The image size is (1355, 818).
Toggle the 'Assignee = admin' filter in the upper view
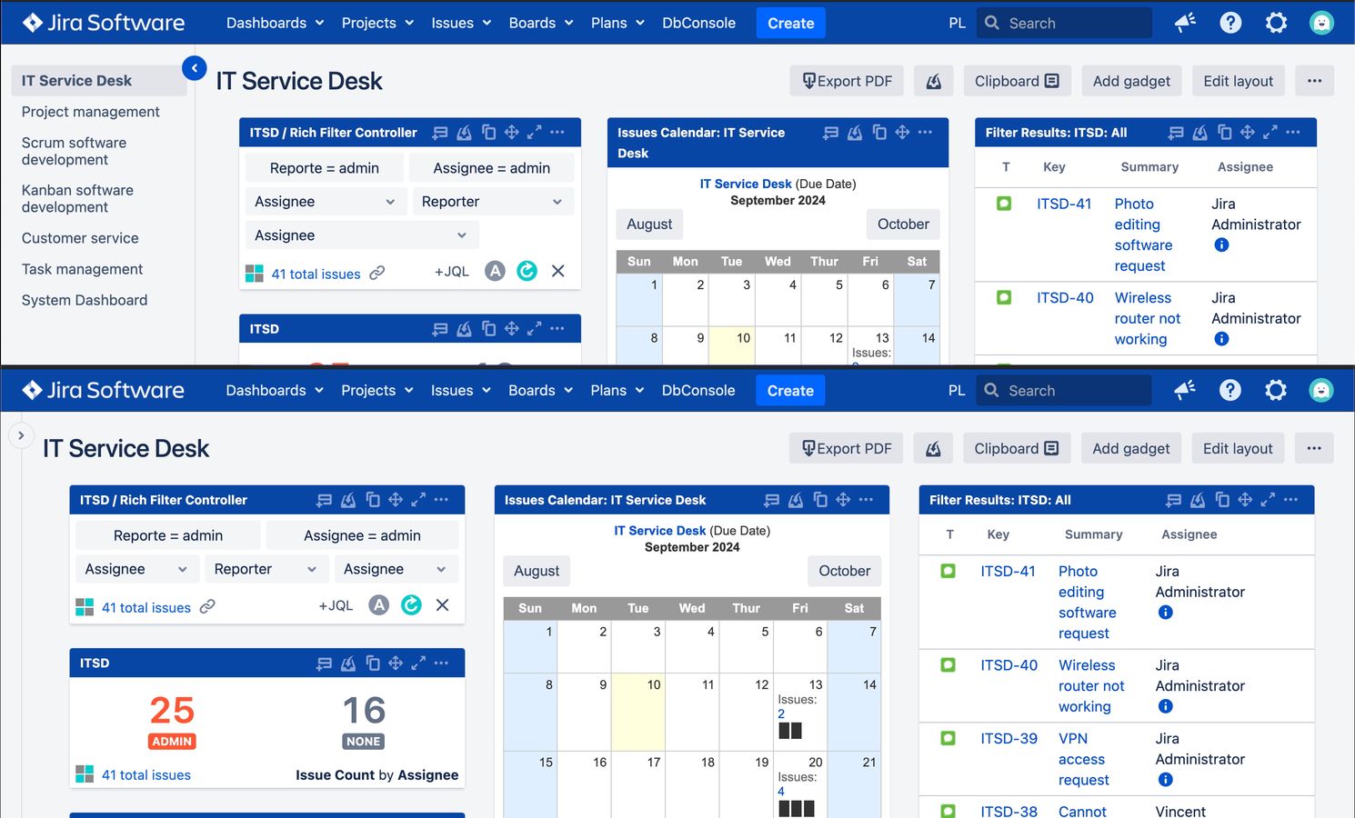[491, 168]
